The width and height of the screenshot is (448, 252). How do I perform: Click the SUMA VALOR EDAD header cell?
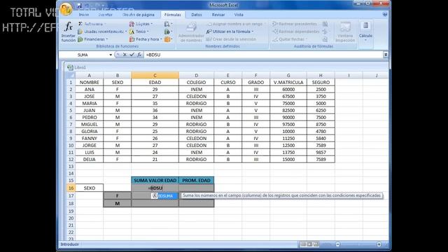pos(155,181)
